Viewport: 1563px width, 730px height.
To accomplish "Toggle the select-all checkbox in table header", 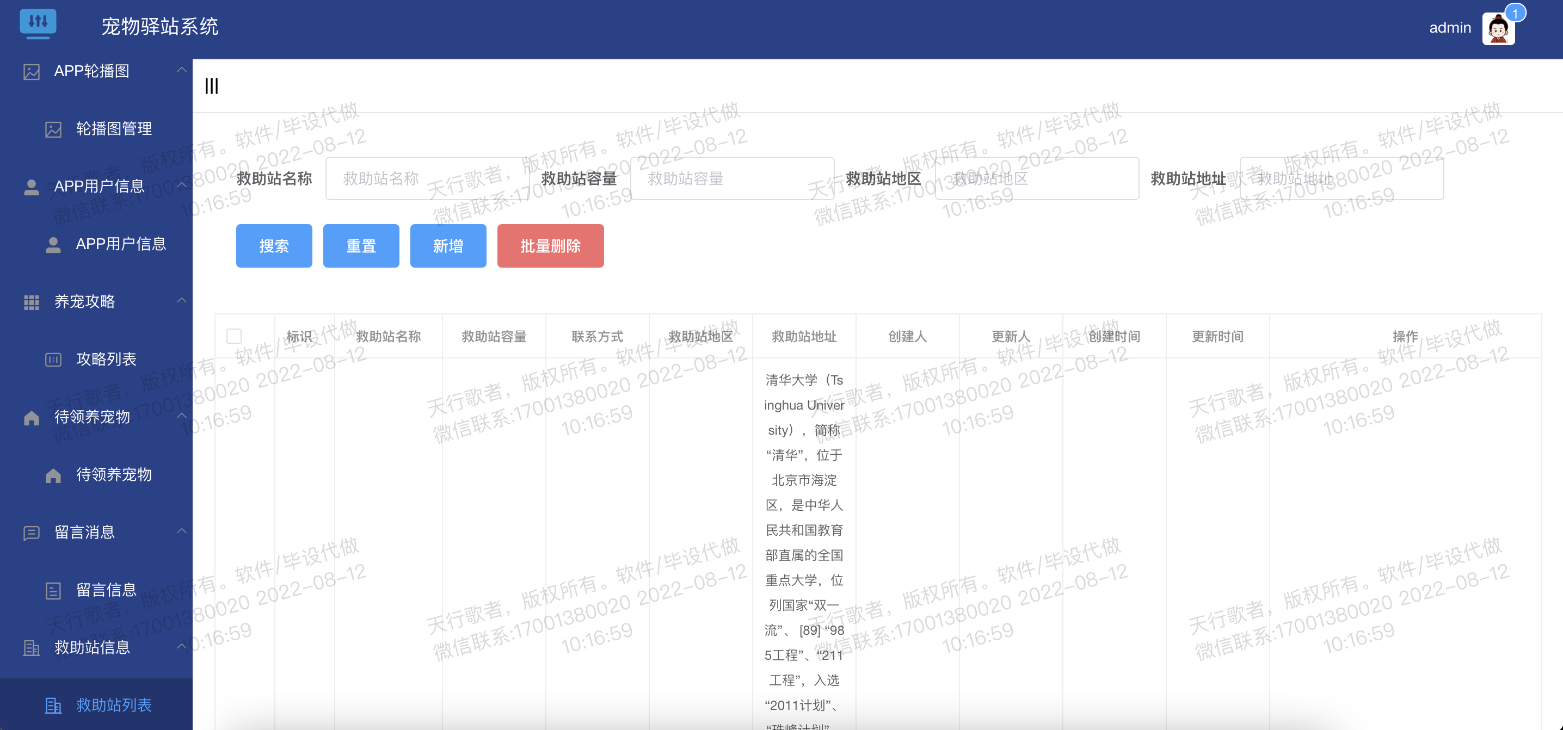I will coord(233,335).
